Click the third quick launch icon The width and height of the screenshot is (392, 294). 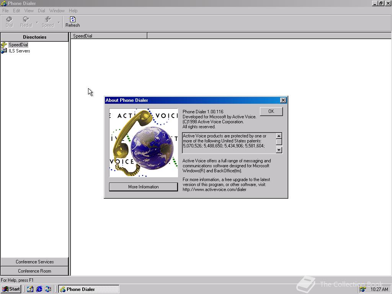pyautogui.click(x=48, y=289)
